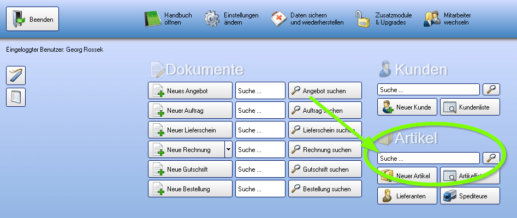Create a Neuer Auftrag

click(x=190, y=110)
